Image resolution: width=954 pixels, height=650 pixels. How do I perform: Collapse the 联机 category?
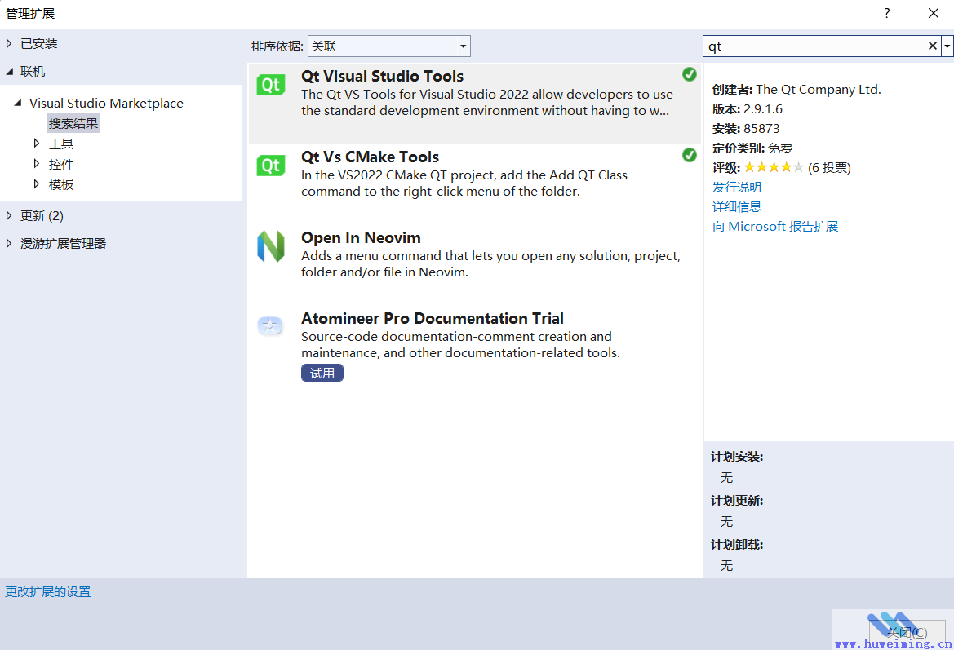coord(9,72)
